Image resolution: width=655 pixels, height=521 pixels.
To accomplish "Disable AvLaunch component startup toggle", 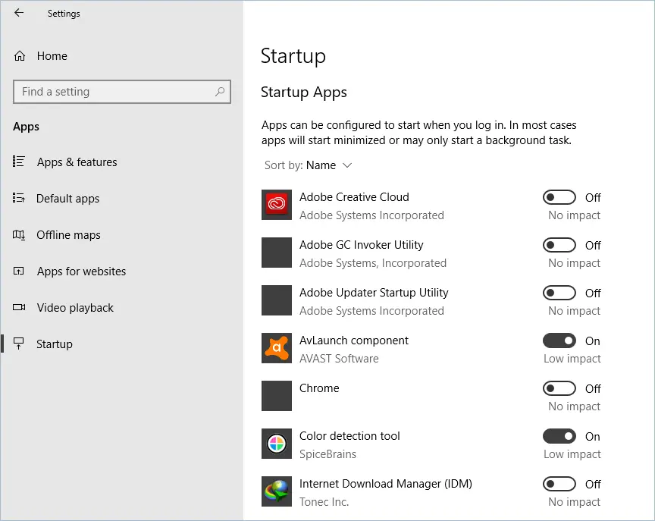I will [x=559, y=341].
